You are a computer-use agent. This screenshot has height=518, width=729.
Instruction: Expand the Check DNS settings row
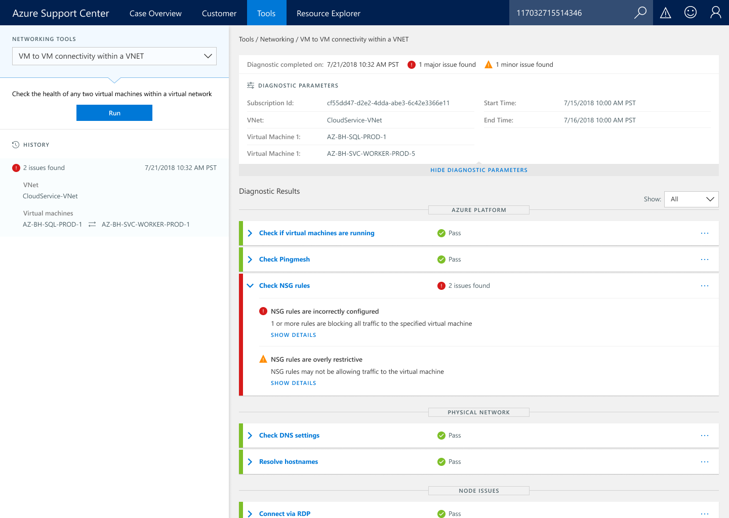(x=250, y=436)
